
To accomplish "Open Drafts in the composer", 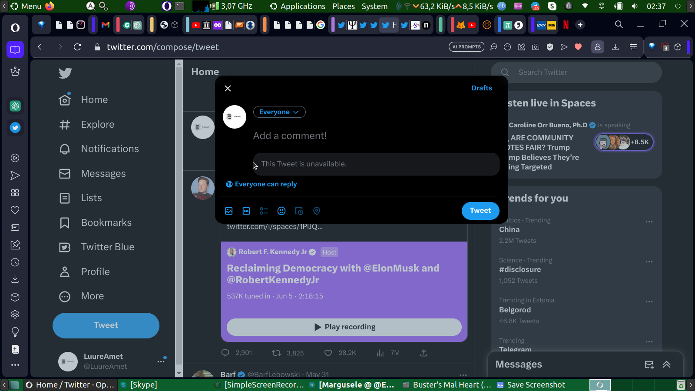I will coord(482,88).
